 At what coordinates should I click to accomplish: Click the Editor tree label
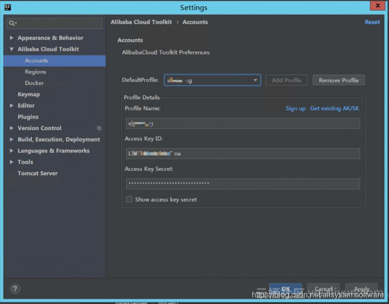coord(26,105)
